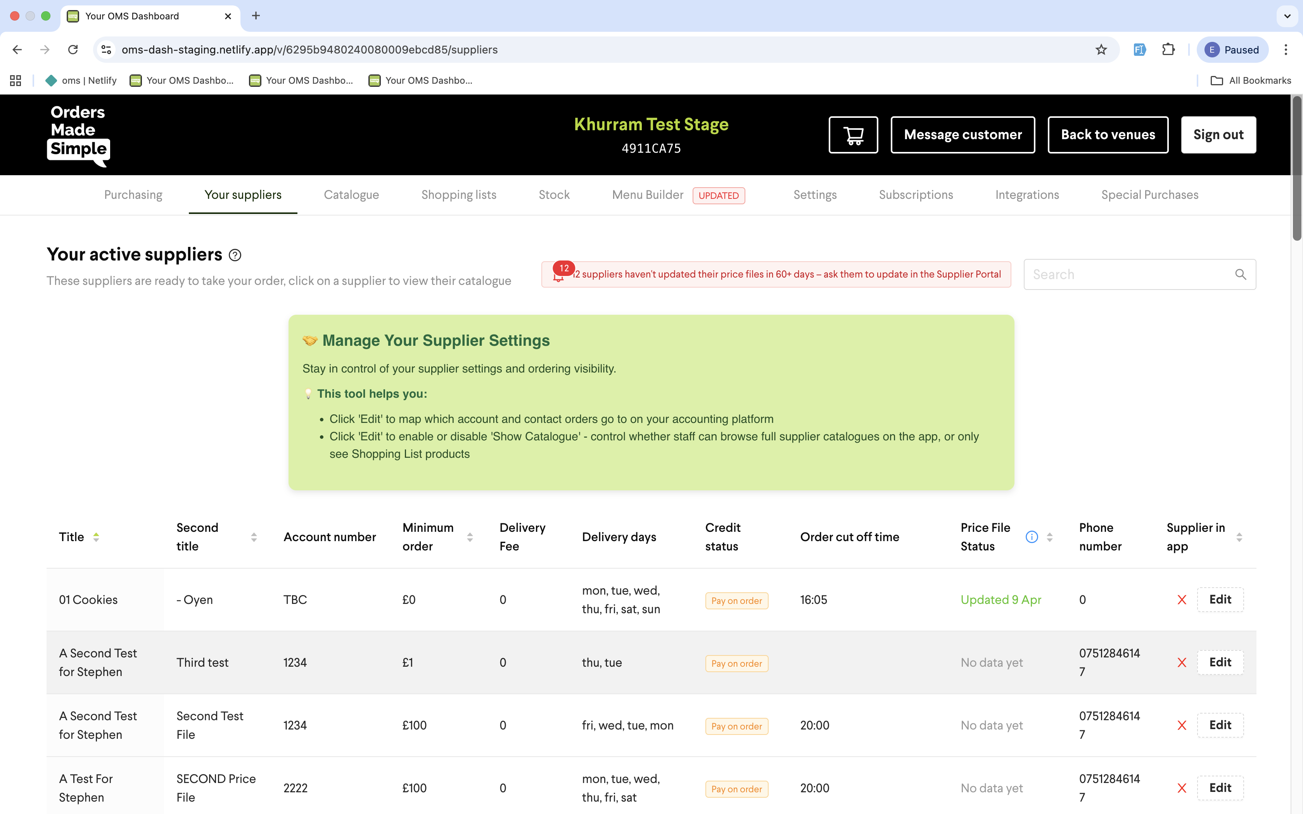
Task: Click account number 2222
Action: pyautogui.click(x=295, y=788)
